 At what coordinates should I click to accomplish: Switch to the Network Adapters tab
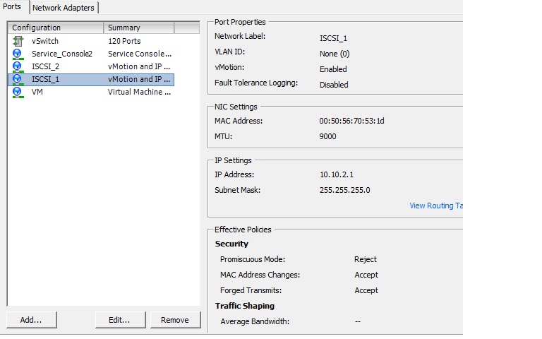(64, 8)
